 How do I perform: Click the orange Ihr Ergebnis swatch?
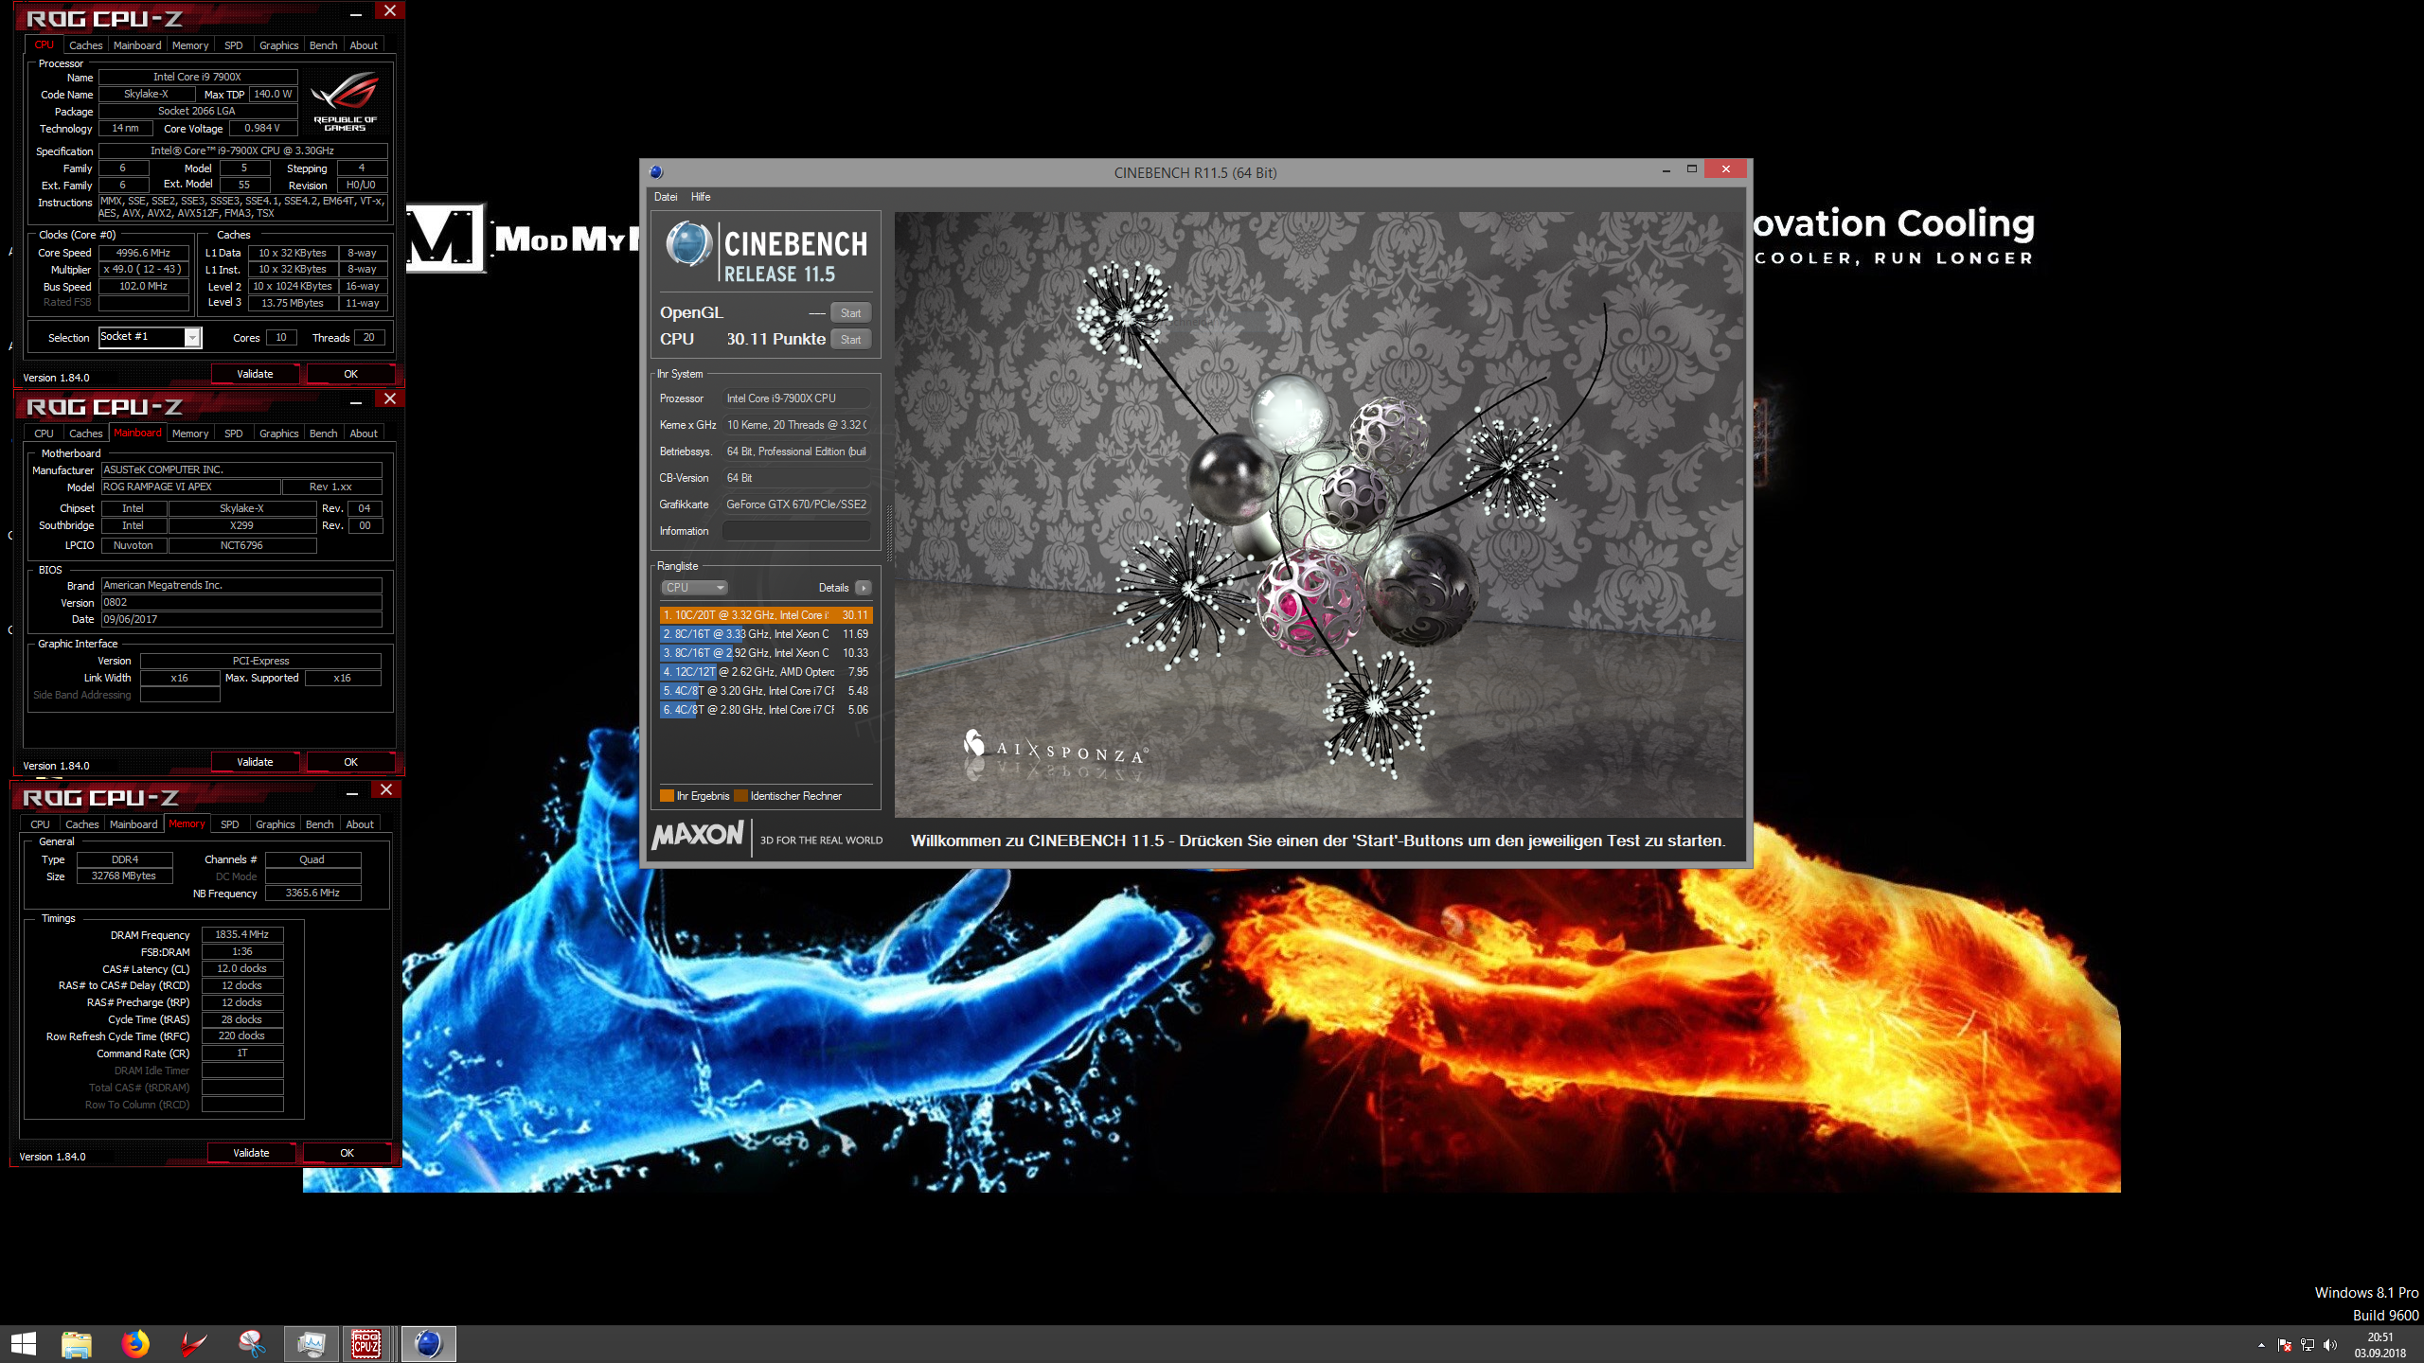click(x=667, y=796)
